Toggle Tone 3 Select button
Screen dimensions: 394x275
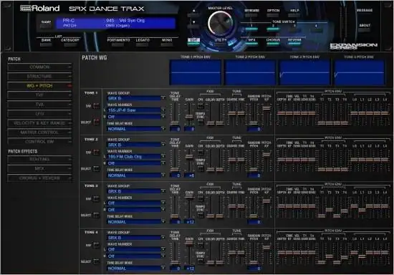tap(96, 216)
